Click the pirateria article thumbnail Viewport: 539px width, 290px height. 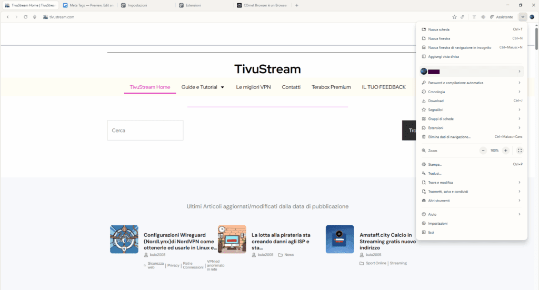(232, 239)
